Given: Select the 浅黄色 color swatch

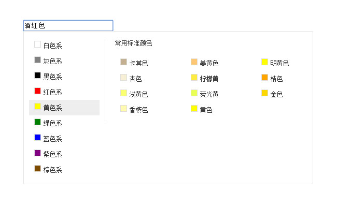Looking at the screenshot, I should (x=134, y=94).
